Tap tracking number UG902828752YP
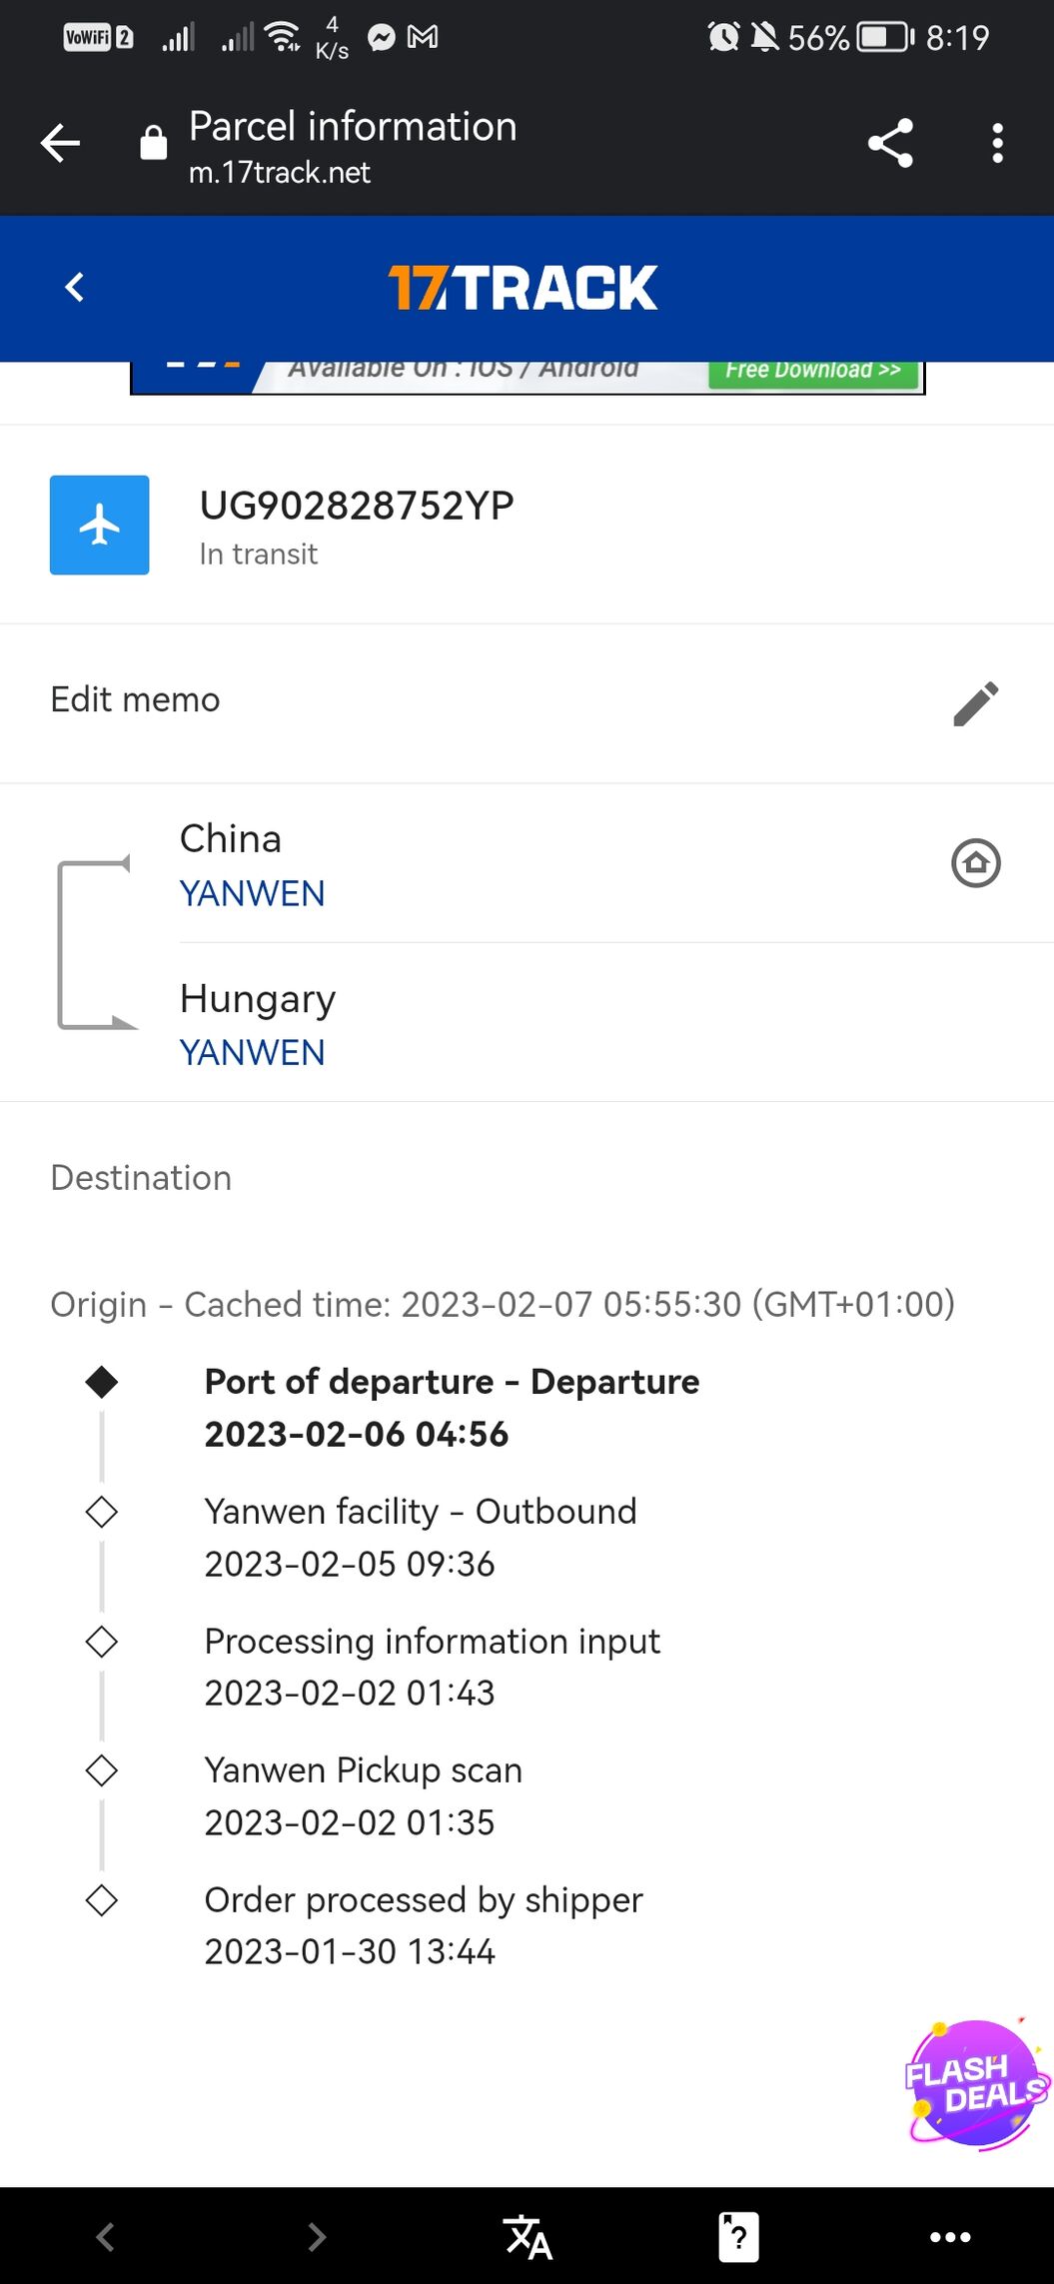 click(357, 506)
